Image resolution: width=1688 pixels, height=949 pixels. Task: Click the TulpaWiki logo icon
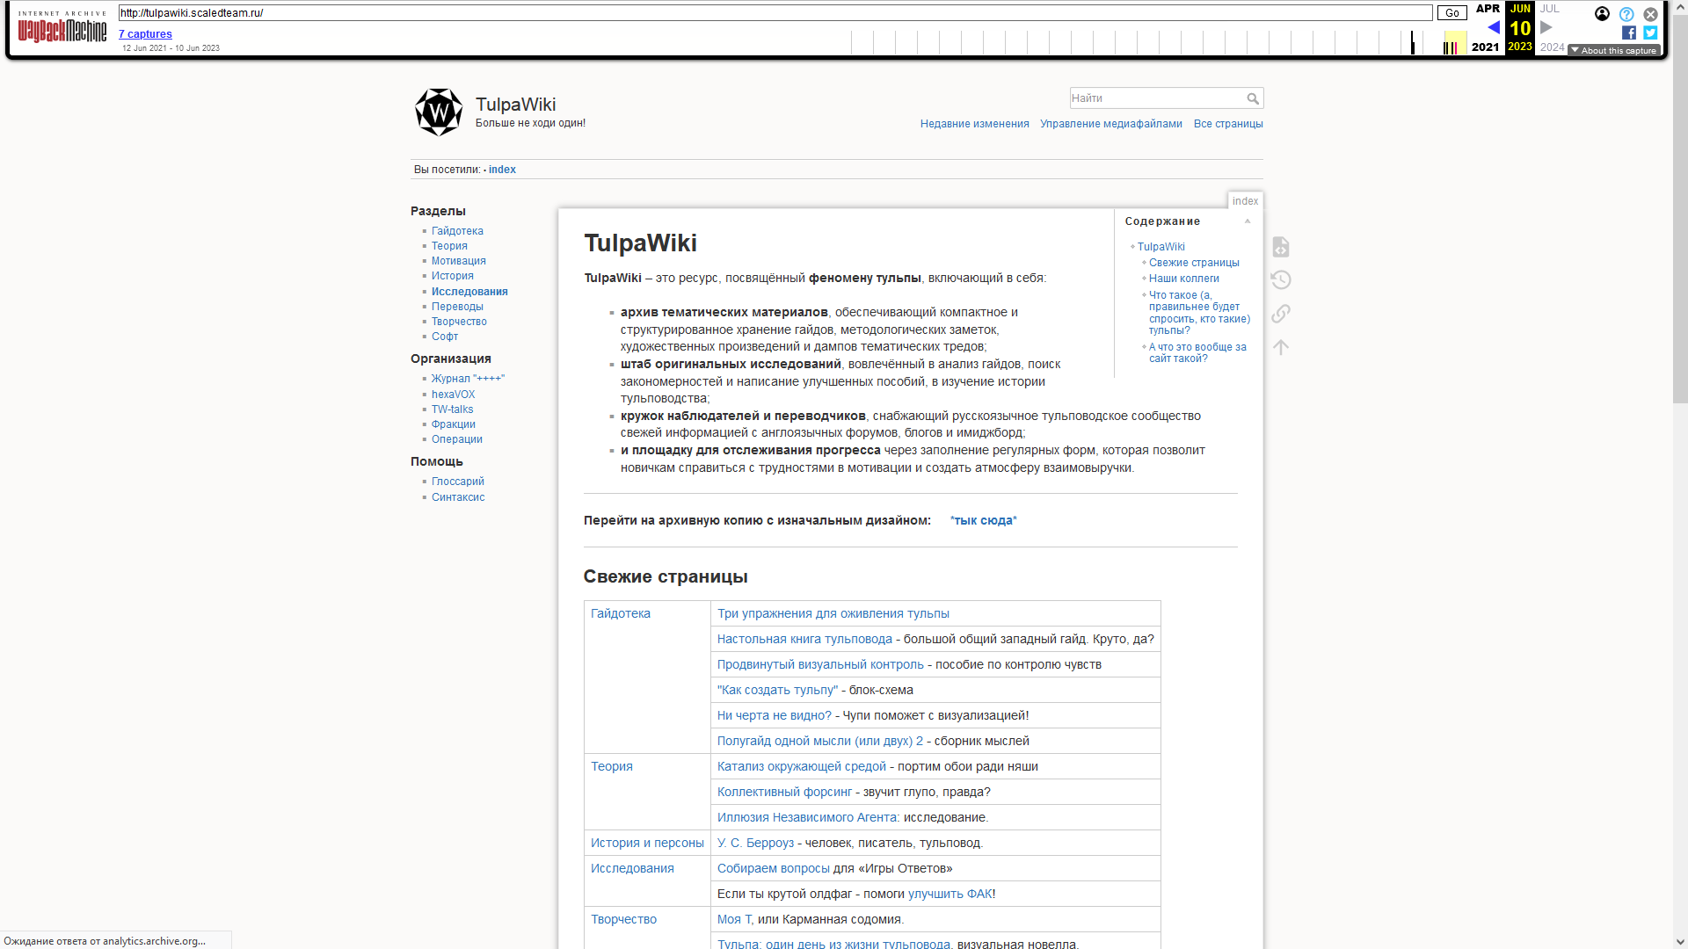tap(438, 112)
